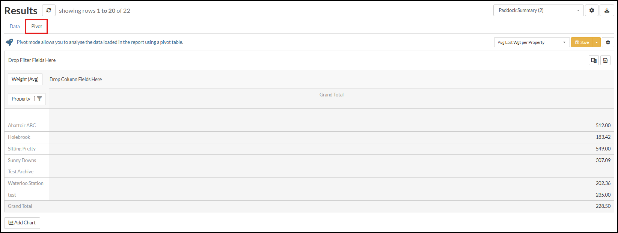This screenshot has width=618, height=233.
Task: Open Avg Last Wgt per Property dropdown
Action: pos(532,42)
